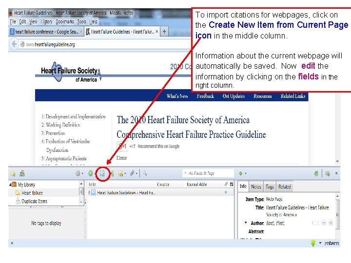
Task: Click the green New Item plus icon
Action: tap(91, 173)
